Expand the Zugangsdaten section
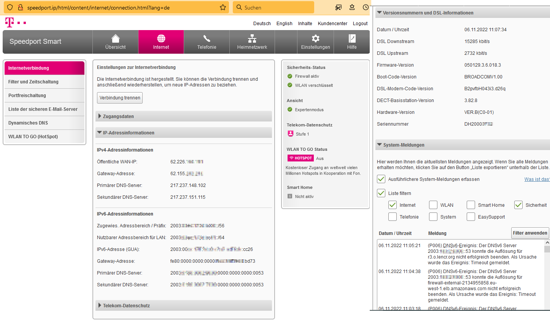The height and width of the screenshot is (321, 550). pos(184,116)
